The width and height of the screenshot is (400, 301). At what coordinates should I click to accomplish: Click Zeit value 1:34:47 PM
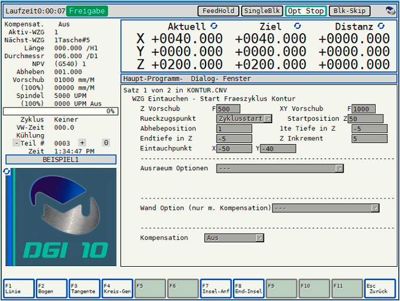[74, 151]
